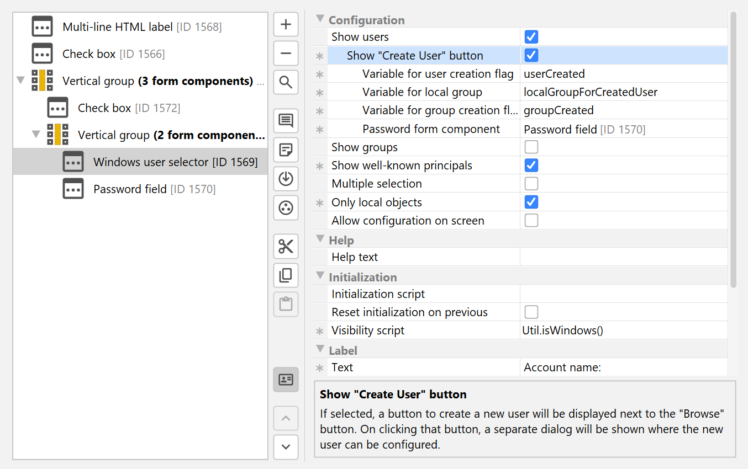Viewport: 748px width, 469px height.
Task: Click the userCreated variable value field
Action: click(x=623, y=74)
